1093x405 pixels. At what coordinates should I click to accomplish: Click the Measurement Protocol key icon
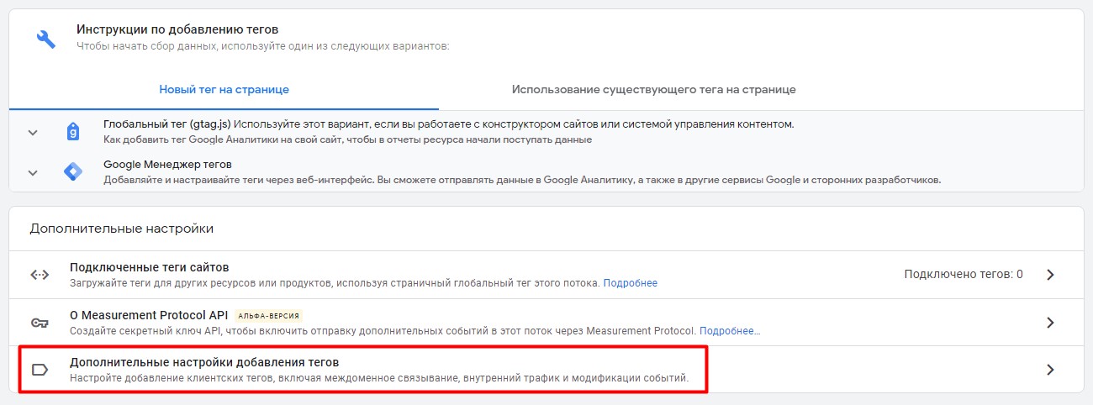(40, 323)
